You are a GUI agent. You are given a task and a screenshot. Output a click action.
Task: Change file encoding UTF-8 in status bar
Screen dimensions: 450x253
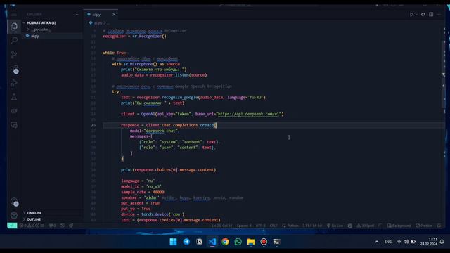tap(261, 226)
